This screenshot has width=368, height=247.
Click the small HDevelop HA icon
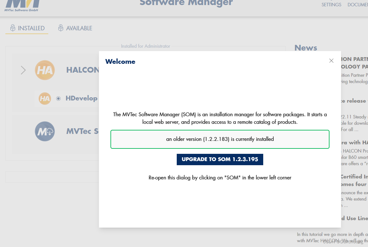coord(45,98)
